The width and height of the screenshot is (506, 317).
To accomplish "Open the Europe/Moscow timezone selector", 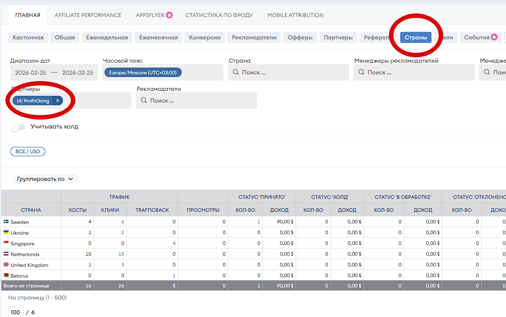I will (143, 73).
